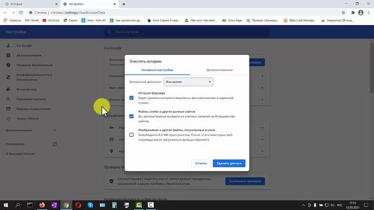The image size is (374, 210).
Task: Open Я и Google in sidebar
Action: coord(24,45)
